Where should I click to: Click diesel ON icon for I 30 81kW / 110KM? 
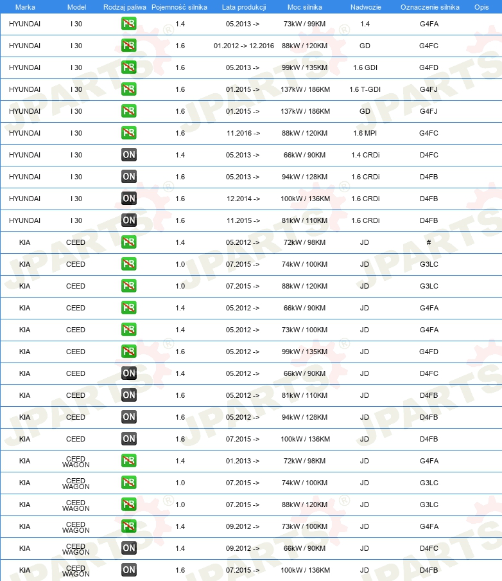[x=129, y=220]
